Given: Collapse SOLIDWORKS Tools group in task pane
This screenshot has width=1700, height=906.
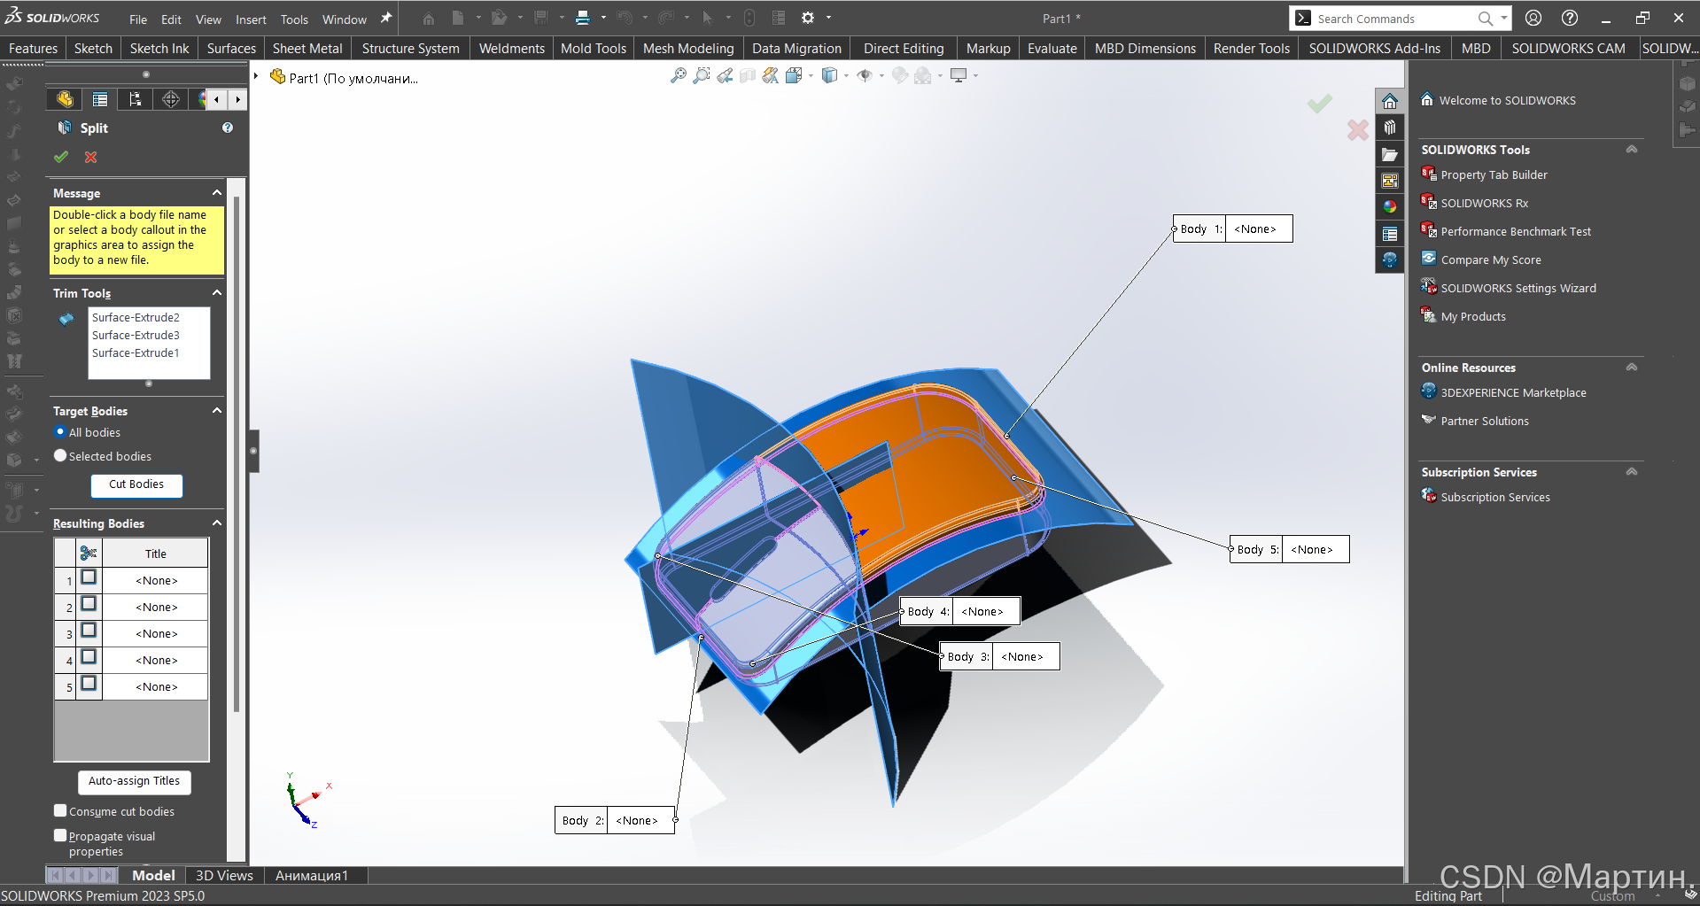Looking at the screenshot, I should [x=1631, y=149].
